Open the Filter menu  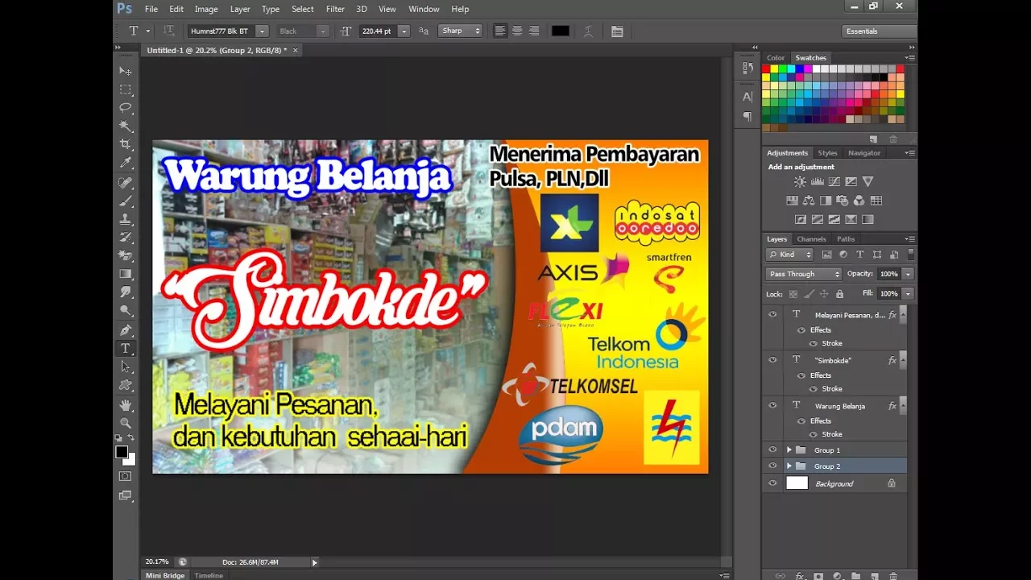click(x=335, y=9)
